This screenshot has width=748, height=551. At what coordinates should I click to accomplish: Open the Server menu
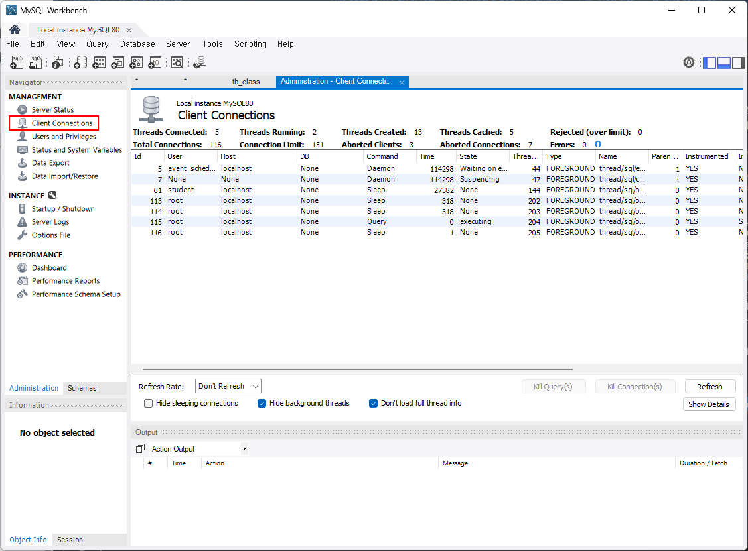coord(178,44)
